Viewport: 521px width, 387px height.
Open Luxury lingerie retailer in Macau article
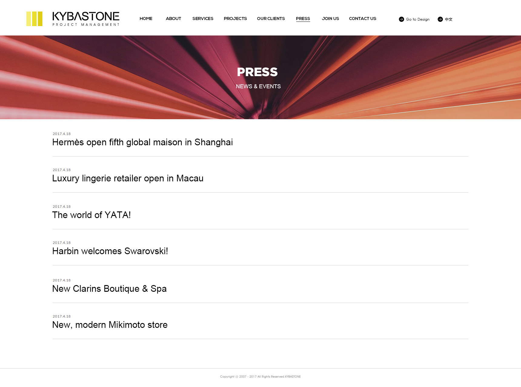128,178
